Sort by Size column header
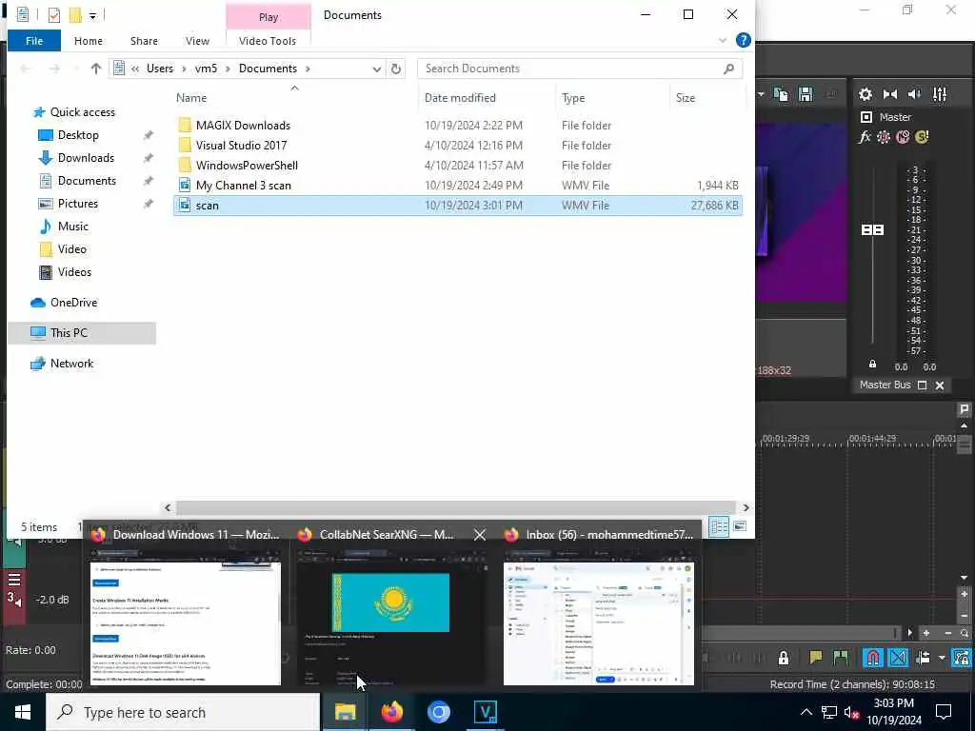Viewport: 975px width, 731px height. (686, 98)
